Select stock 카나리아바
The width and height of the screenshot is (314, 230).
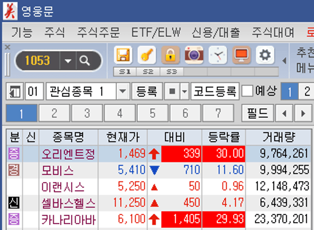coord(69,219)
